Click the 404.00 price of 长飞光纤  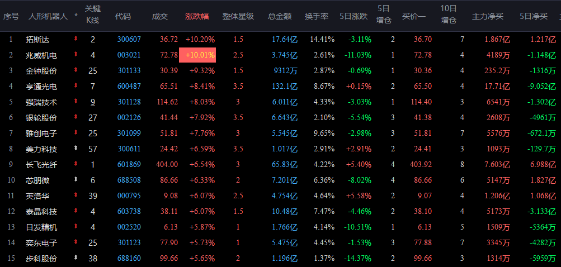(x=167, y=164)
